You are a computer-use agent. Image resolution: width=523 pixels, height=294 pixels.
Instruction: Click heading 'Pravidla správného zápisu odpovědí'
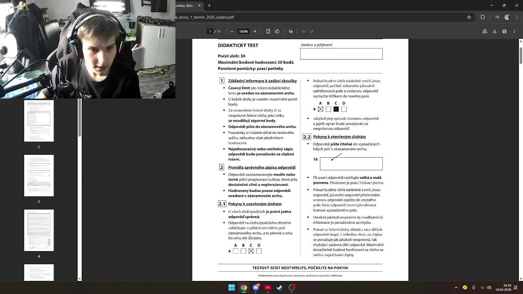click(x=262, y=167)
